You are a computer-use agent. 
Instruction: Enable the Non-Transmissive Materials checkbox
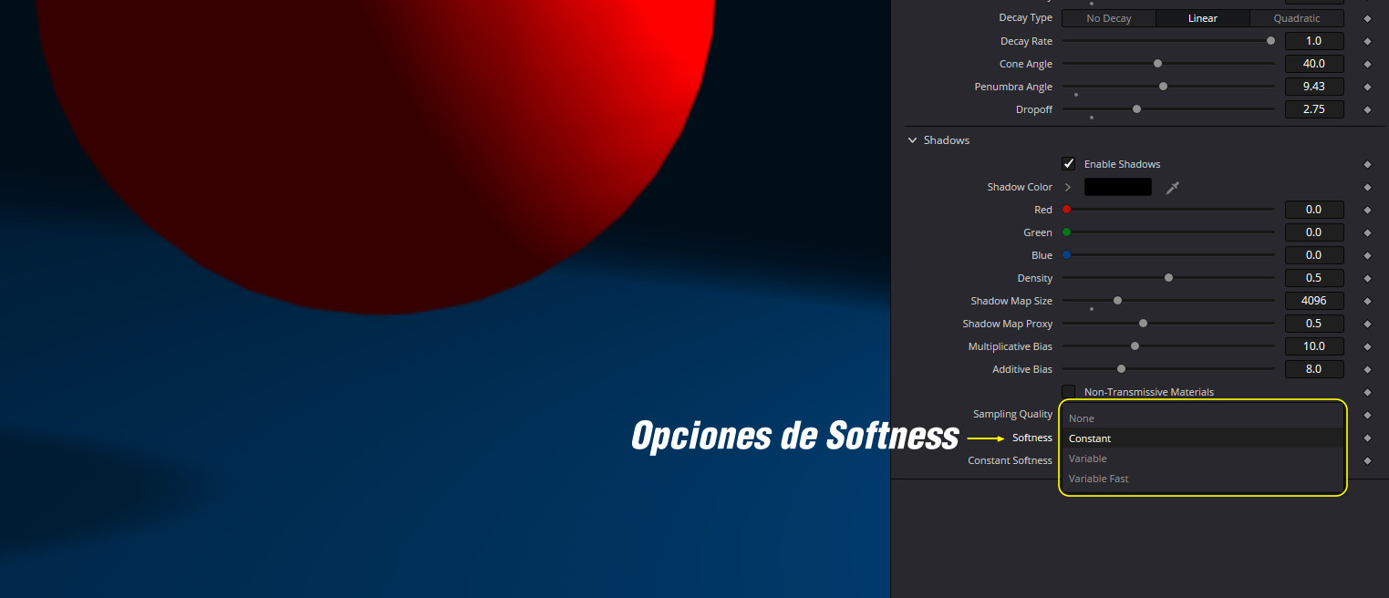pyautogui.click(x=1069, y=392)
